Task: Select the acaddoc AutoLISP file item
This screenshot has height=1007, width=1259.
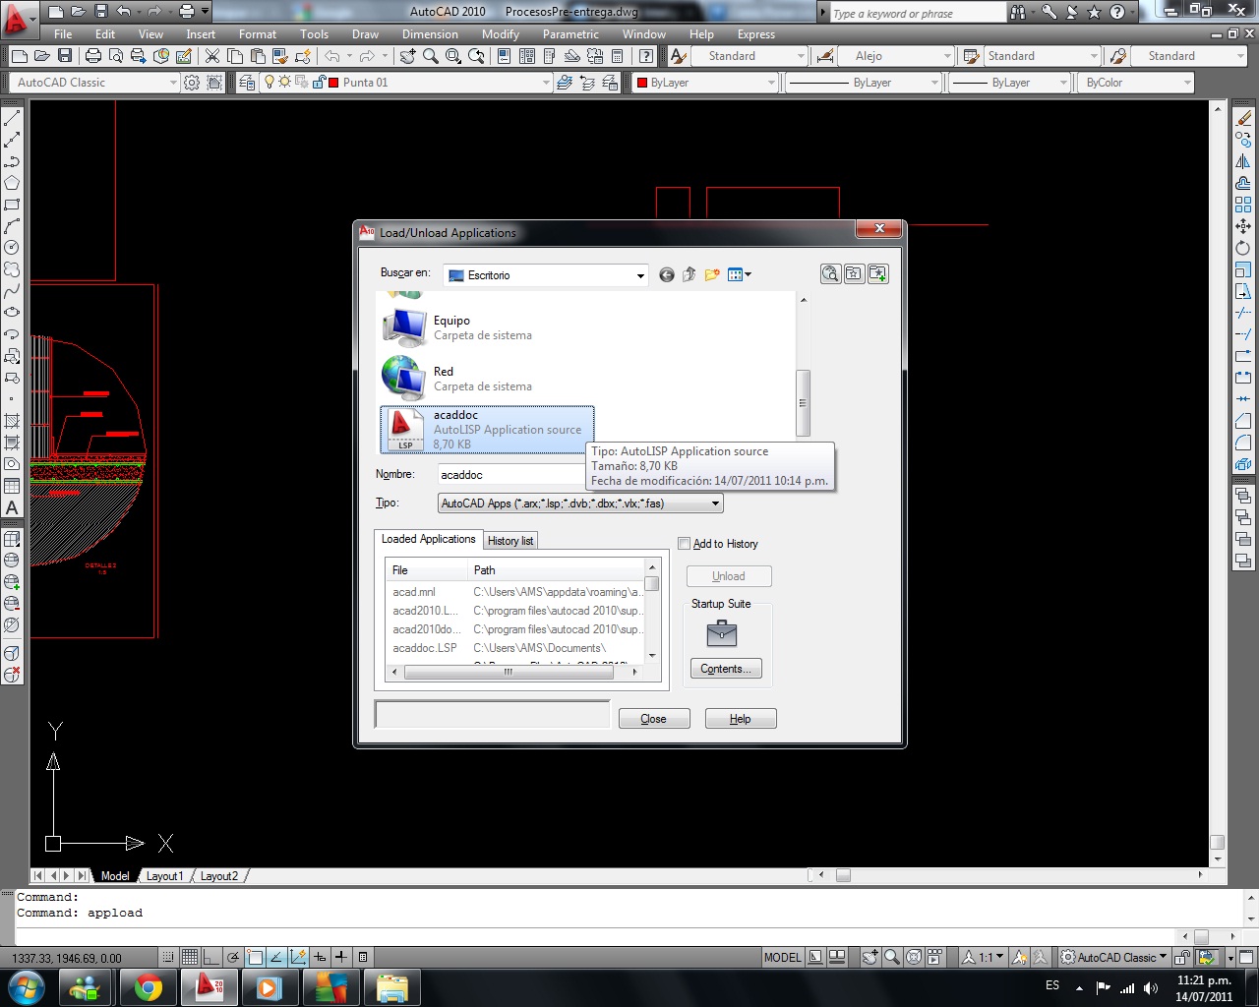Action: (x=487, y=430)
